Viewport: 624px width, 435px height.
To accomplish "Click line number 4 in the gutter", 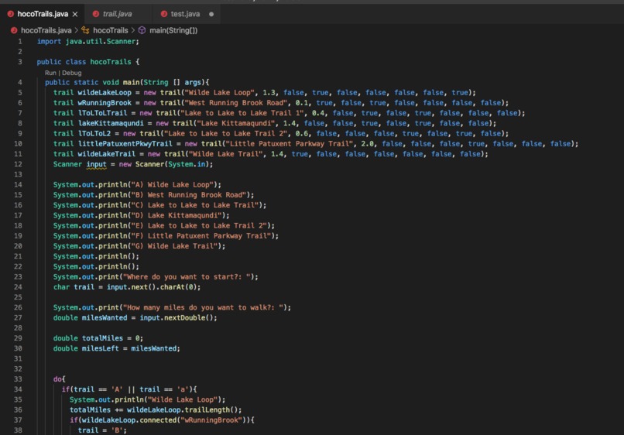I will tap(20, 82).
